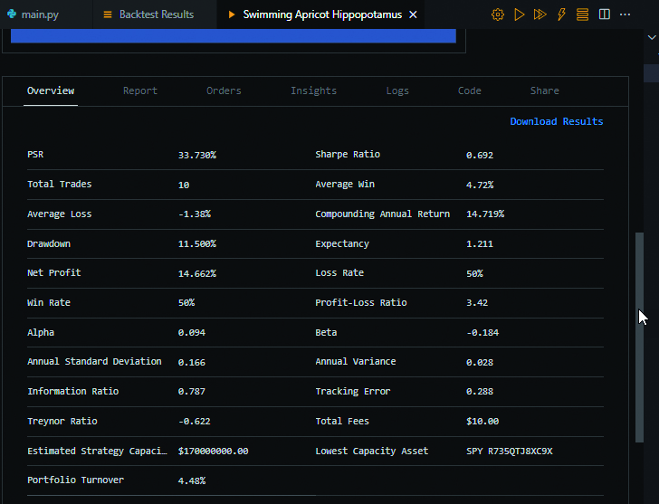Click the vertical scrollbar thumb
Image resolution: width=659 pixels, height=504 pixels.
(x=639, y=338)
